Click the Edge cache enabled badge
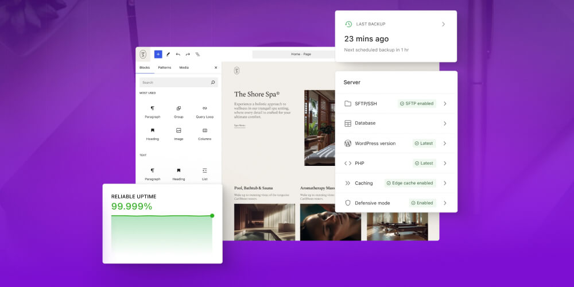The width and height of the screenshot is (574, 287). [x=410, y=183]
